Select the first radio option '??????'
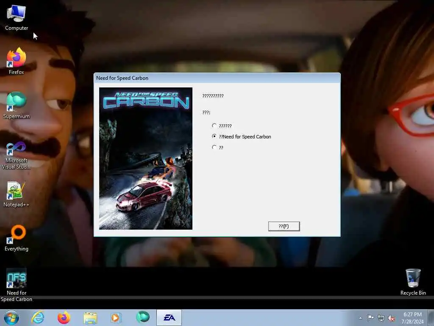The height and width of the screenshot is (326, 434). [x=222, y=126]
